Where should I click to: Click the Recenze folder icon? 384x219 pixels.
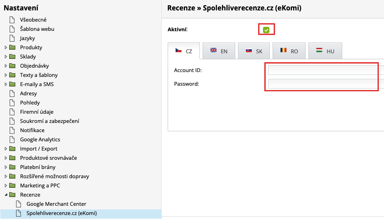pyautogui.click(x=12, y=195)
